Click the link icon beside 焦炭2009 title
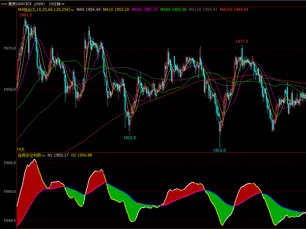The image size is (306, 229). click(x=4, y=4)
